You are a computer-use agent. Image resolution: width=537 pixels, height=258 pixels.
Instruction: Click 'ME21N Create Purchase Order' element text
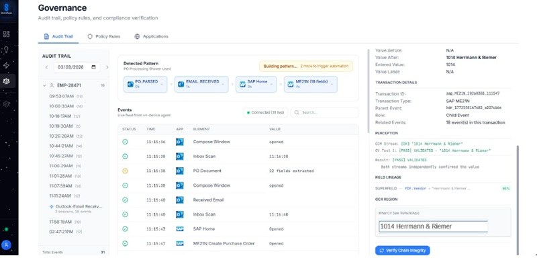tap(224, 243)
